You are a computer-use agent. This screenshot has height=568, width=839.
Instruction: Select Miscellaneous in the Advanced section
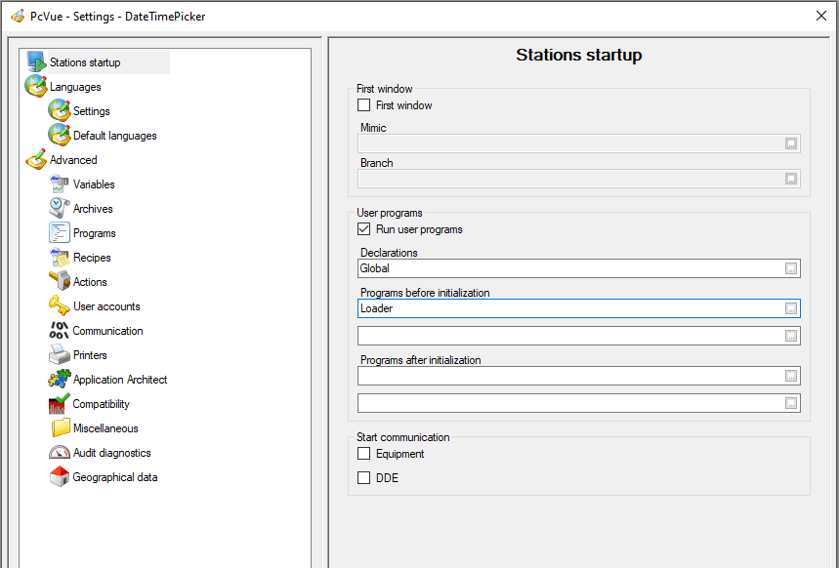(105, 428)
